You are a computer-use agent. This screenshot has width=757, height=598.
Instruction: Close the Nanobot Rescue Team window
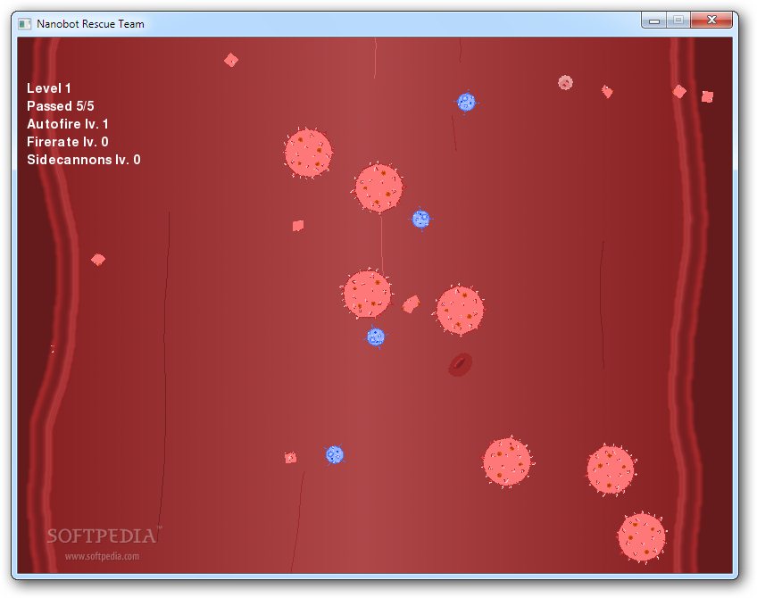click(x=711, y=20)
